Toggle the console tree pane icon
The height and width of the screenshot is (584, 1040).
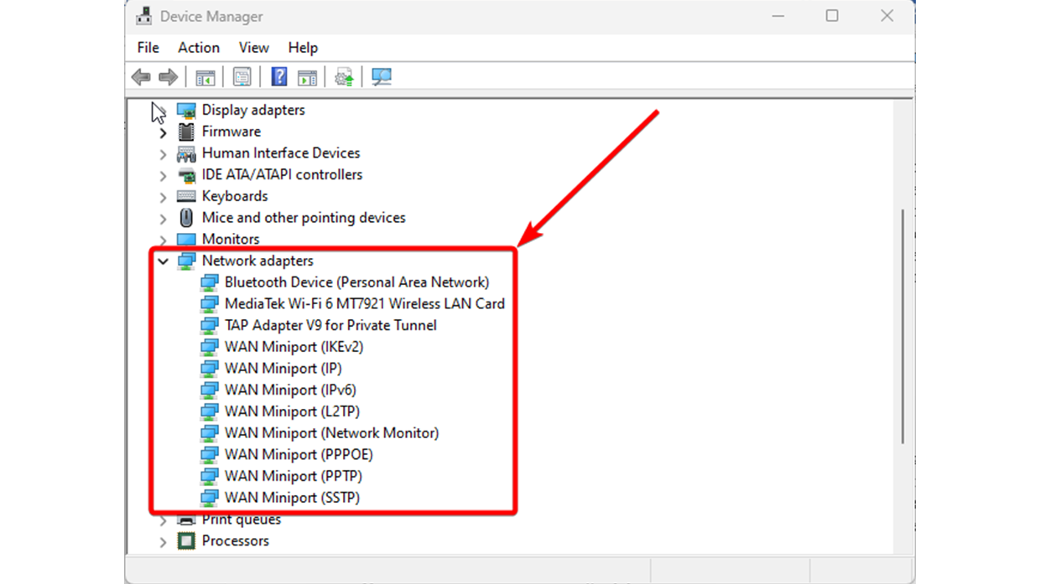[x=204, y=76]
